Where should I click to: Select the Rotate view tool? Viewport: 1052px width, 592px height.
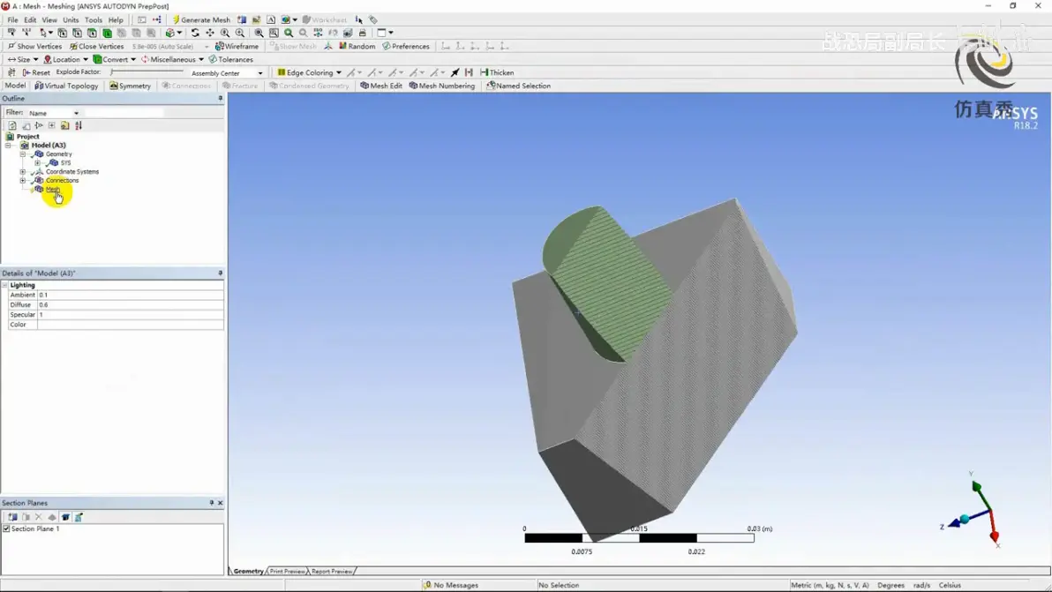pyautogui.click(x=195, y=33)
